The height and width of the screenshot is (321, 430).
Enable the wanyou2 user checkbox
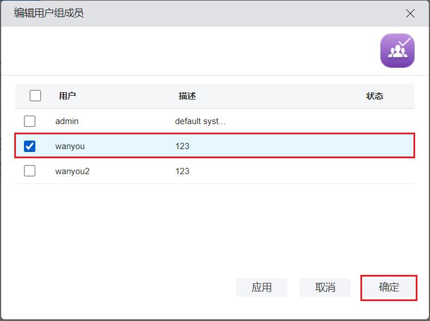[x=30, y=171]
